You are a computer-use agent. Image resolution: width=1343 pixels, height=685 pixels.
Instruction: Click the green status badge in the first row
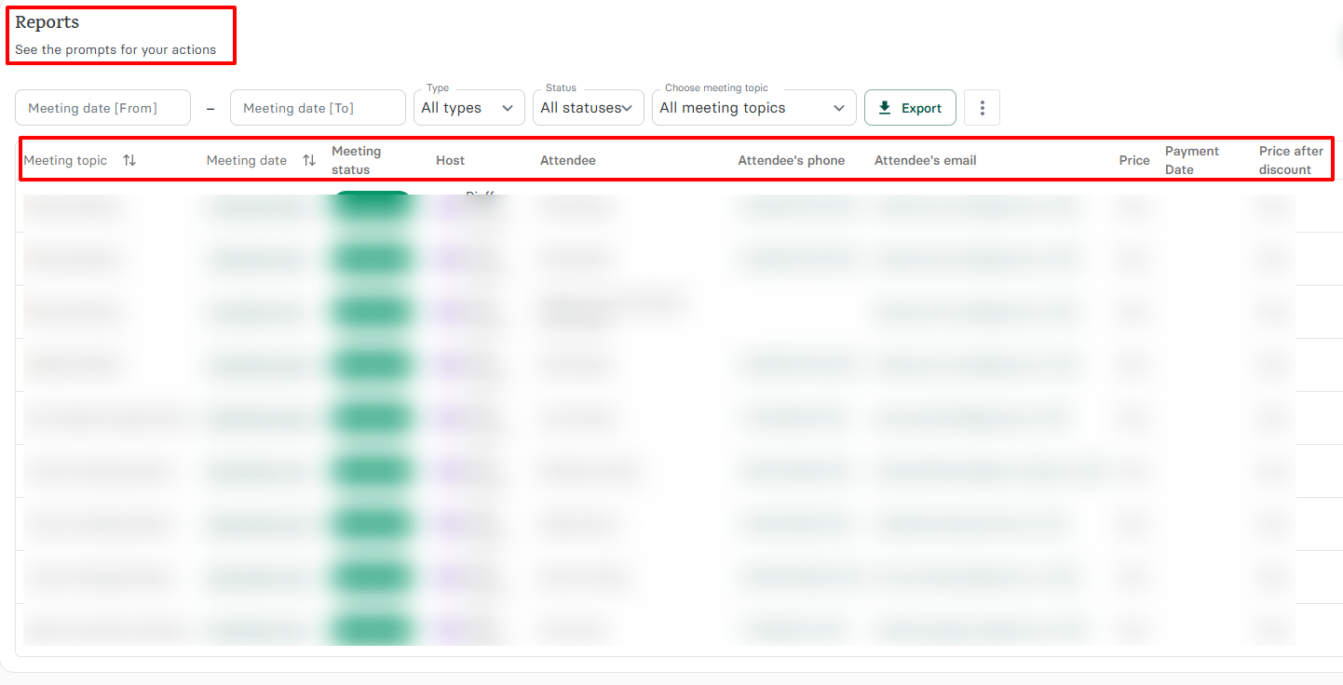click(x=372, y=205)
